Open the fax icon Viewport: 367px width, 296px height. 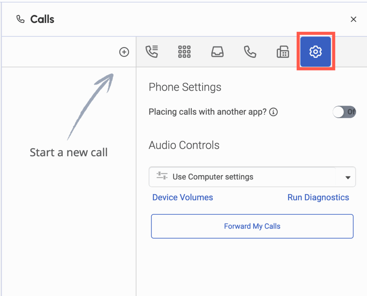[283, 52]
